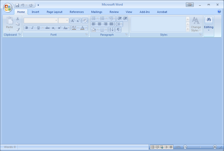Select the Center alignment icon
The width and height of the screenshot is (224, 151).
pos(99,24)
